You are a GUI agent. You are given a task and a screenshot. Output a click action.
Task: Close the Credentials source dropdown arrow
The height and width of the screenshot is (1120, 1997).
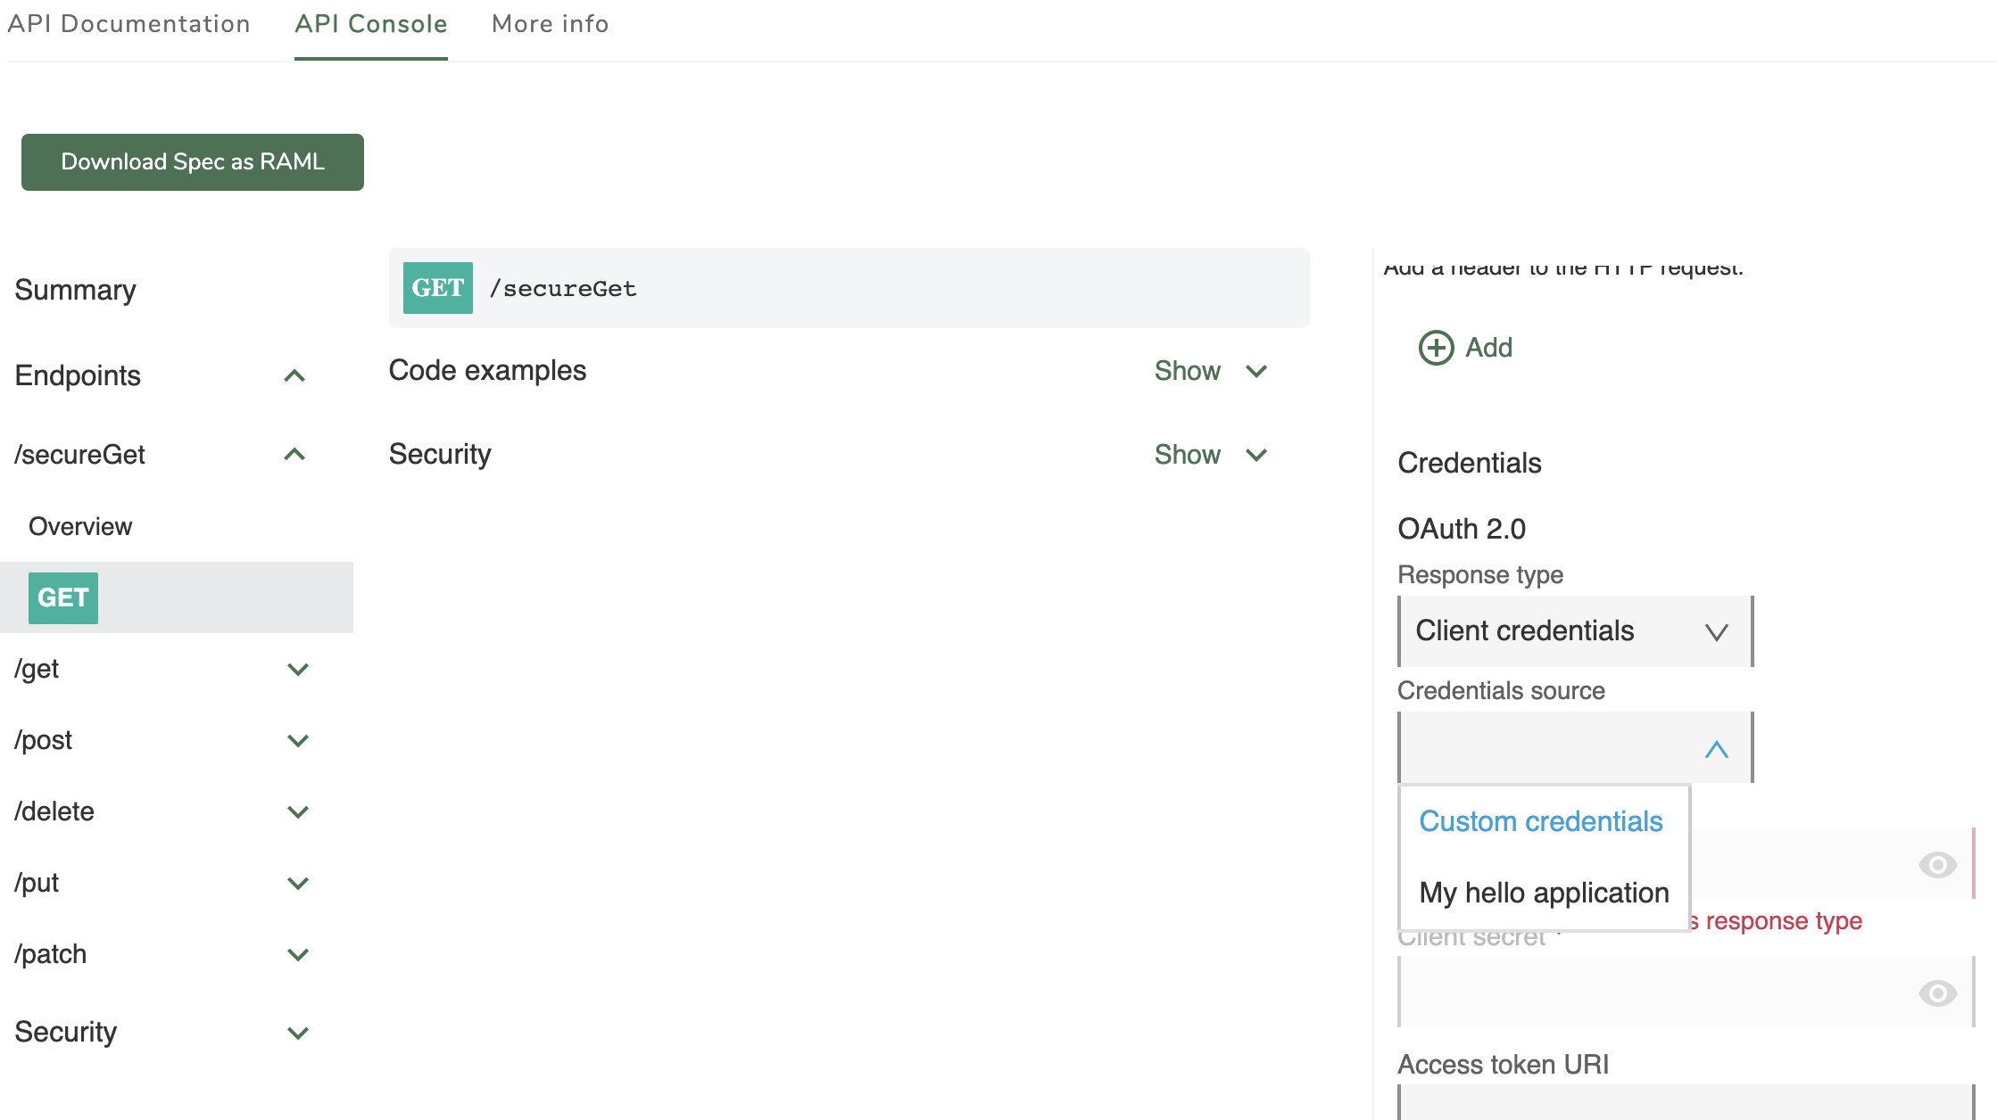[1716, 749]
